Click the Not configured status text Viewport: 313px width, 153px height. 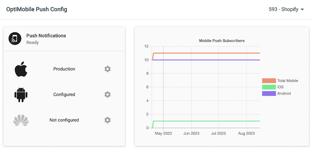[x=64, y=120]
